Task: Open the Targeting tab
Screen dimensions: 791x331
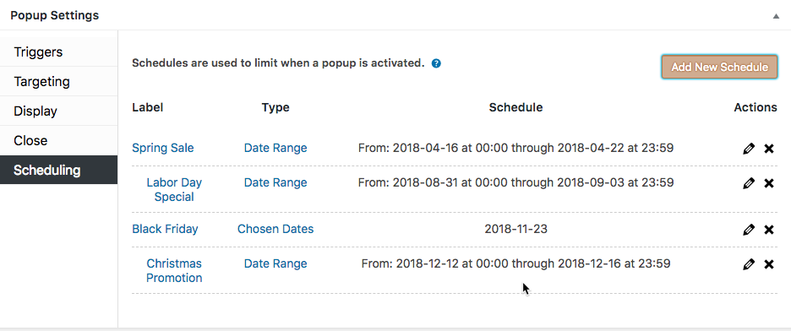Action: pos(58,82)
